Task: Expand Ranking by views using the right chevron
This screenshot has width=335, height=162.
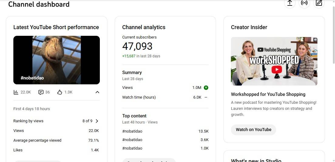Action: point(97,121)
